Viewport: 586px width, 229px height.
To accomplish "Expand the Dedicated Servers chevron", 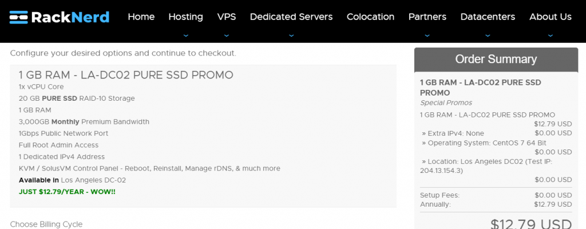I will tap(291, 35).
